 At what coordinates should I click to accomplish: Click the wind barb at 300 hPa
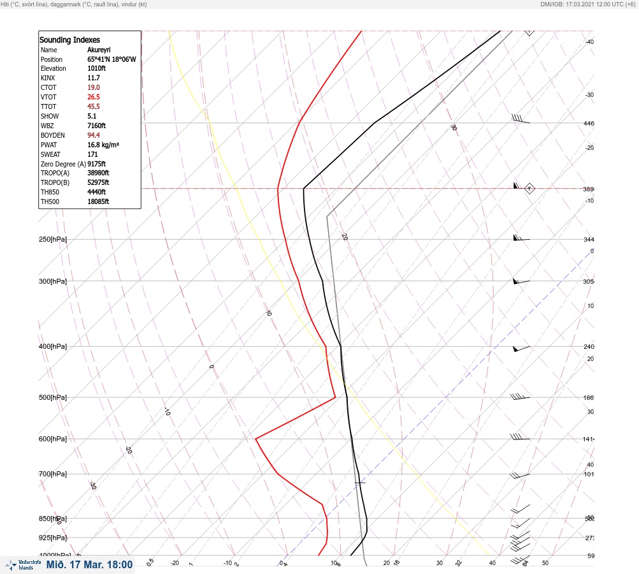pyautogui.click(x=521, y=281)
